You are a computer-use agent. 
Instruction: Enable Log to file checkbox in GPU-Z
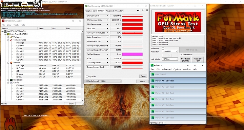(x=87, y=76)
